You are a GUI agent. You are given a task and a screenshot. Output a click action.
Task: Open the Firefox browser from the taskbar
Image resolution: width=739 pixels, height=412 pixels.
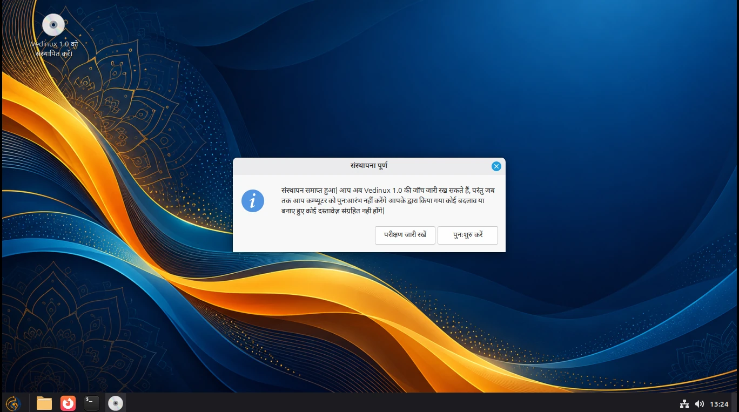click(68, 403)
